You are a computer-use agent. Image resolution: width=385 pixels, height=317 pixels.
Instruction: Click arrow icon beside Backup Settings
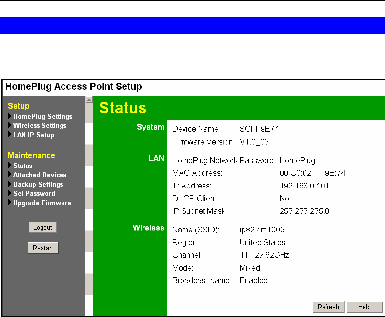pos(10,184)
